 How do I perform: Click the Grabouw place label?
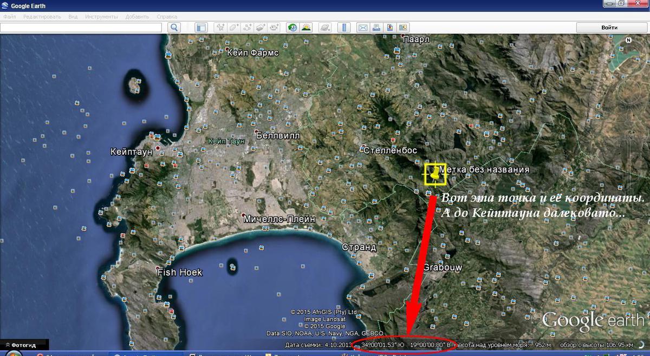[443, 267]
